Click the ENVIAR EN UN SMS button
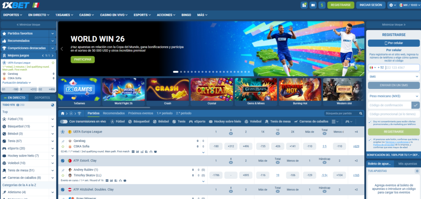Image resolution: width=421 pixels, height=199 pixels. tap(394, 85)
